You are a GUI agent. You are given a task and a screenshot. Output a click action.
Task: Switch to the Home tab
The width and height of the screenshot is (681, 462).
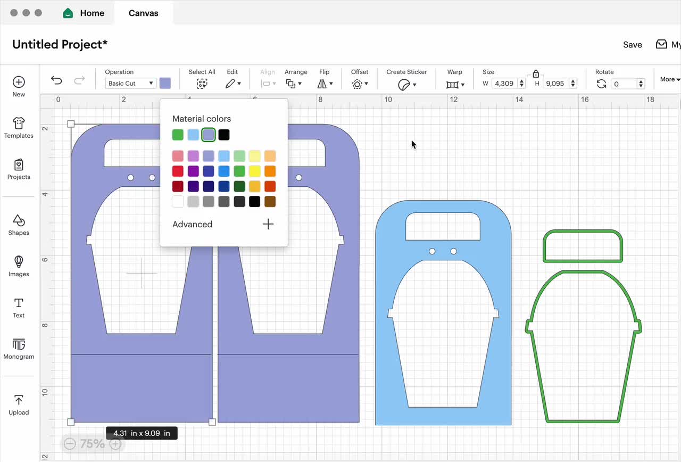[84, 13]
